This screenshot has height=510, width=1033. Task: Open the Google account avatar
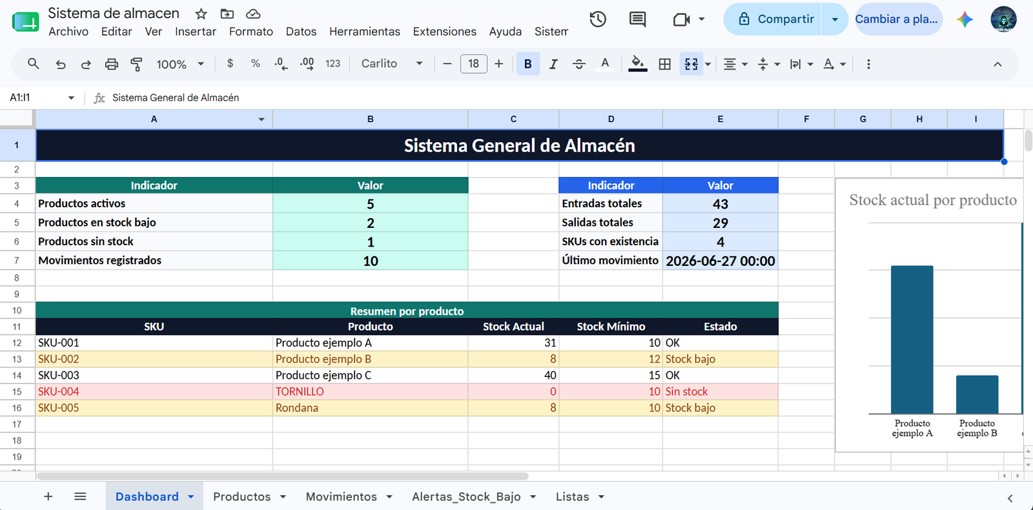[1003, 19]
